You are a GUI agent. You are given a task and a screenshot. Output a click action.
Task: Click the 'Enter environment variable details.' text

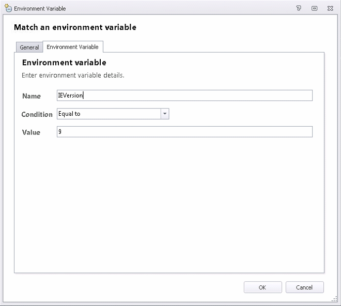click(73, 75)
